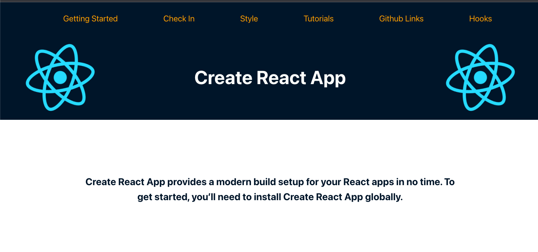Navigate to the Hooks link
This screenshot has width=538, height=252.
[480, 19]
